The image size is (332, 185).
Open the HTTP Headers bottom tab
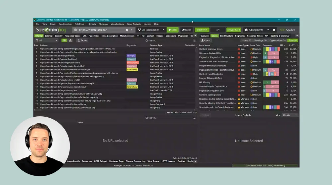coord(168,161)
